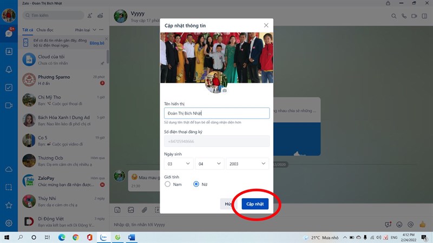The image size is (433, 243).
Task: Click the mention @ icon
Action: pyautogui.click(x=411, y=225)
